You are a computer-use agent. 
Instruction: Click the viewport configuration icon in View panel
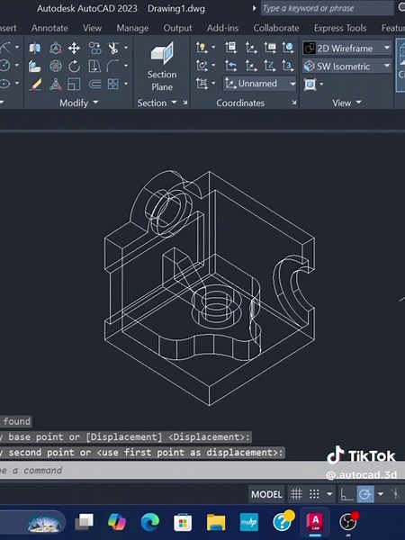pyautogui.click(x=310, y=84)
